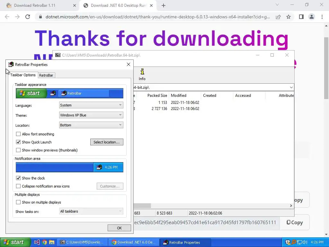Open File Explorer from Quick Launch
Image resolution: width=329 pixels, height=247 pixels.
[x=52, y=242]
